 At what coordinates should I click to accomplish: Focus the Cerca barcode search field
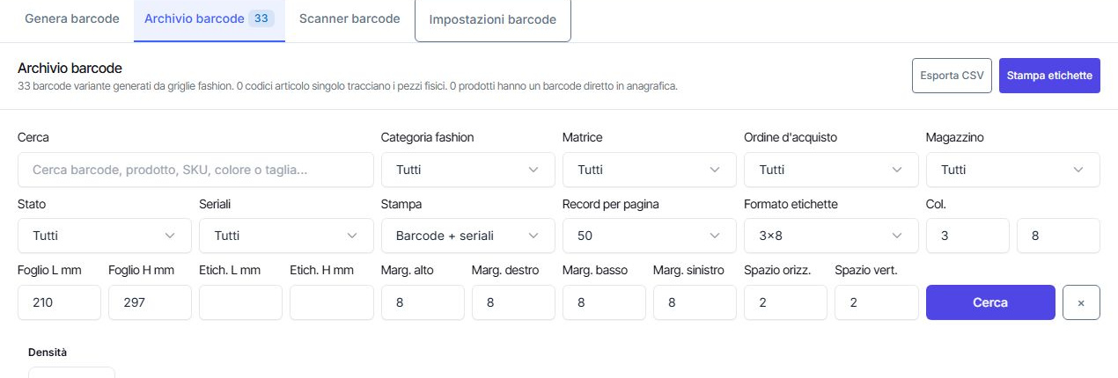pos(195,170)
